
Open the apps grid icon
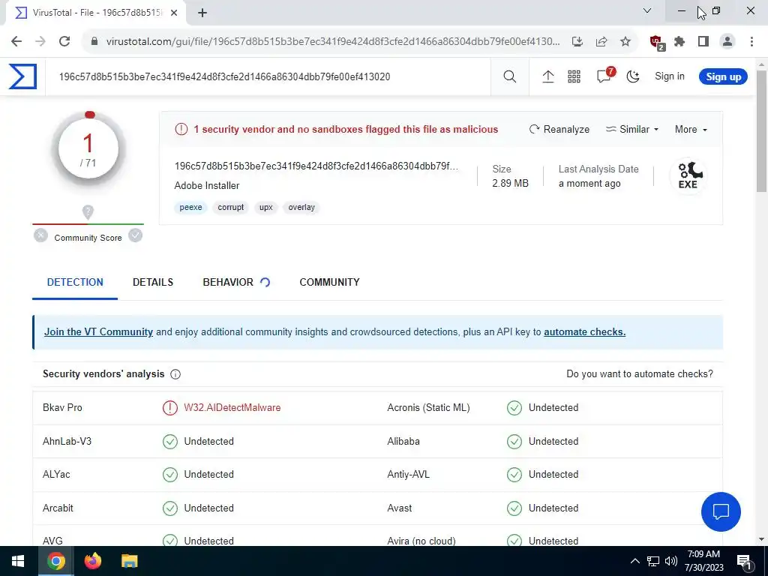tap(574, 76)
